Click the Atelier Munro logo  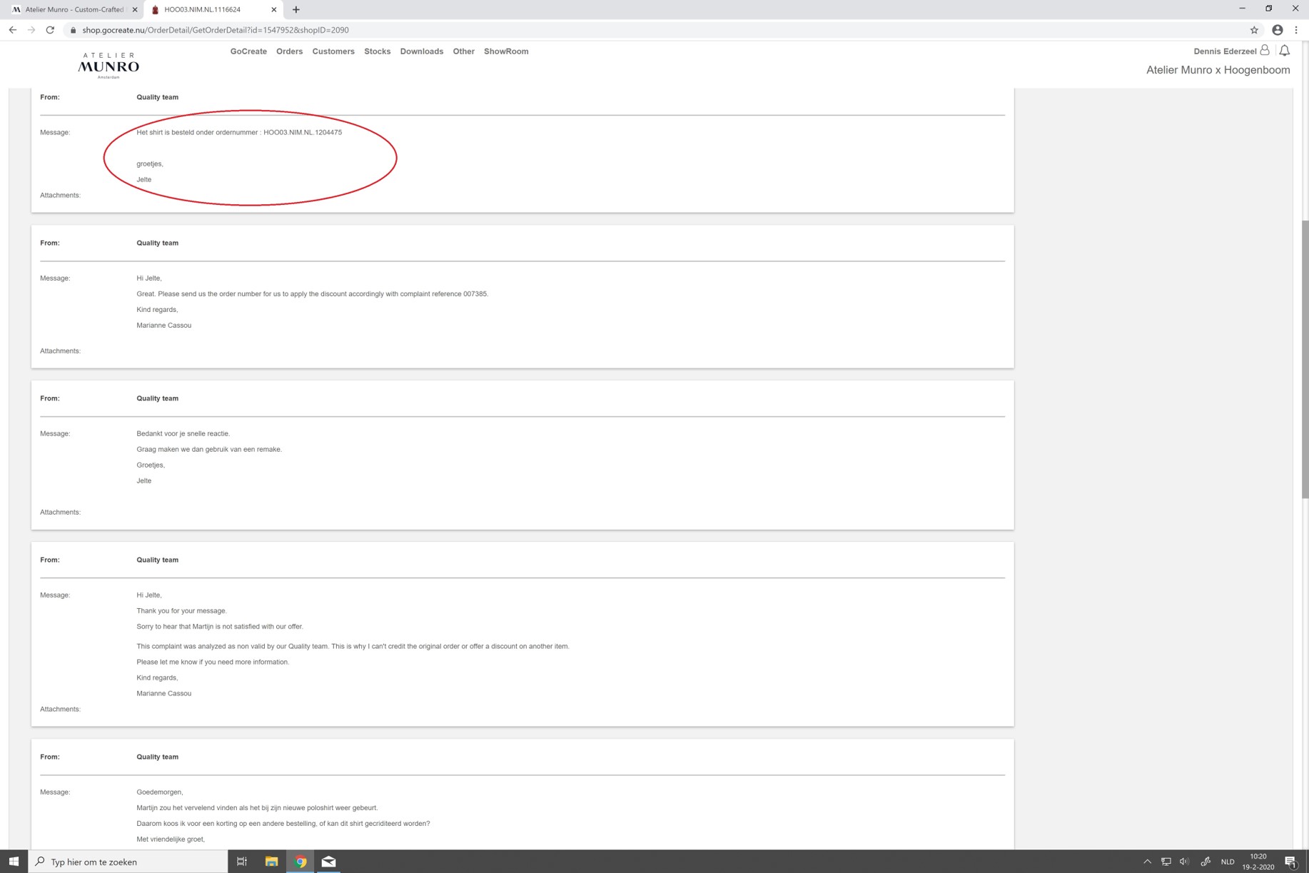108,65
